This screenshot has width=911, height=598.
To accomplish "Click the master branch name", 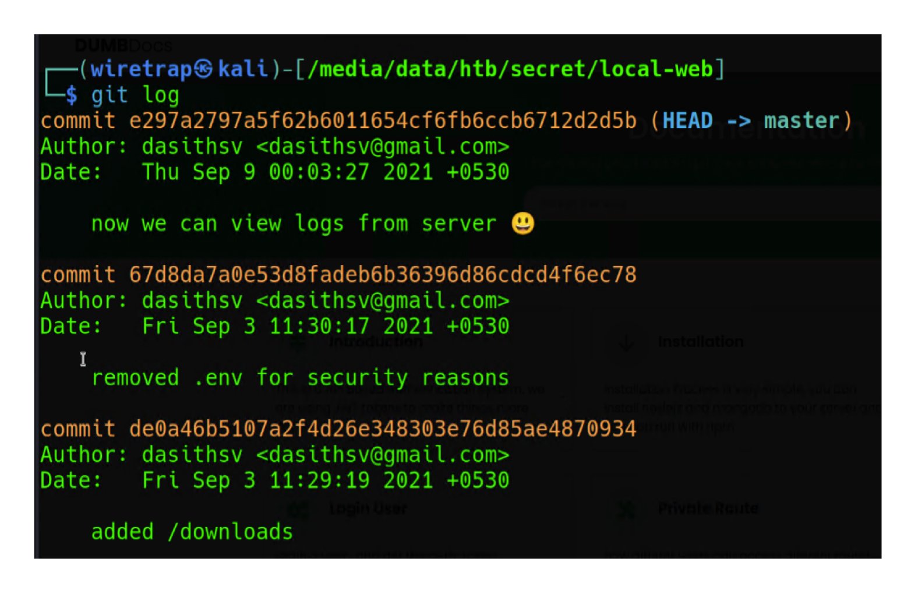I will click(x=801, y=121).
